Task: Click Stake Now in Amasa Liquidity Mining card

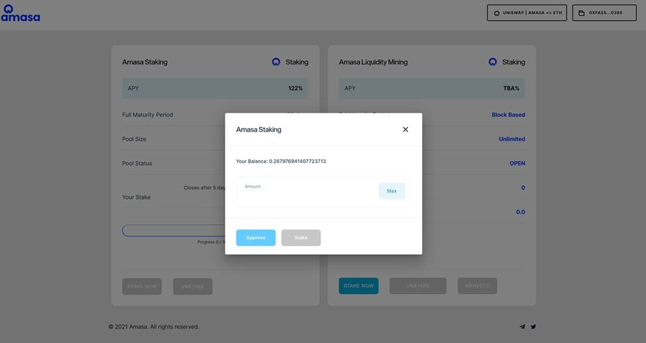Action: [359, 286]
